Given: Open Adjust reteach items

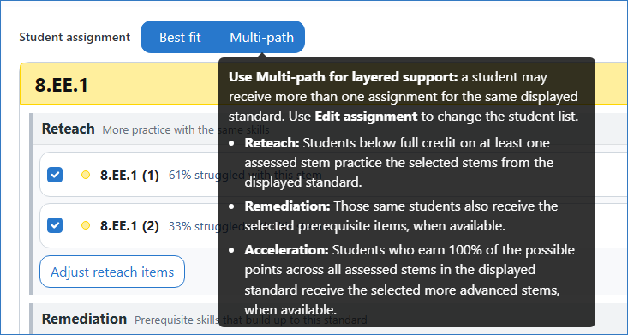Looking at the screenshot, I should (x=112, y=272).
